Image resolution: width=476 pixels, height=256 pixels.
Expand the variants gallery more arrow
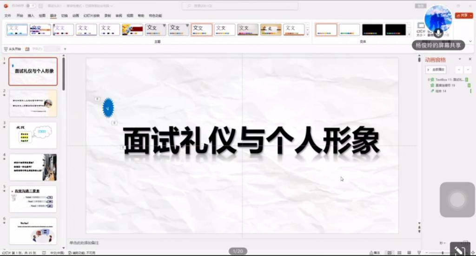coord(409,34)
